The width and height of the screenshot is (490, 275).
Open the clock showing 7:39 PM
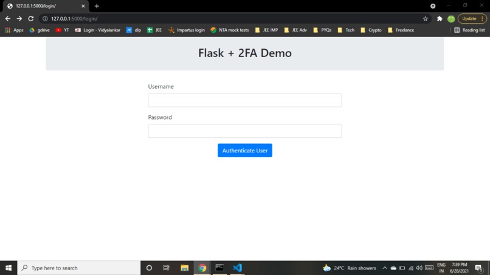pos(459,268)
